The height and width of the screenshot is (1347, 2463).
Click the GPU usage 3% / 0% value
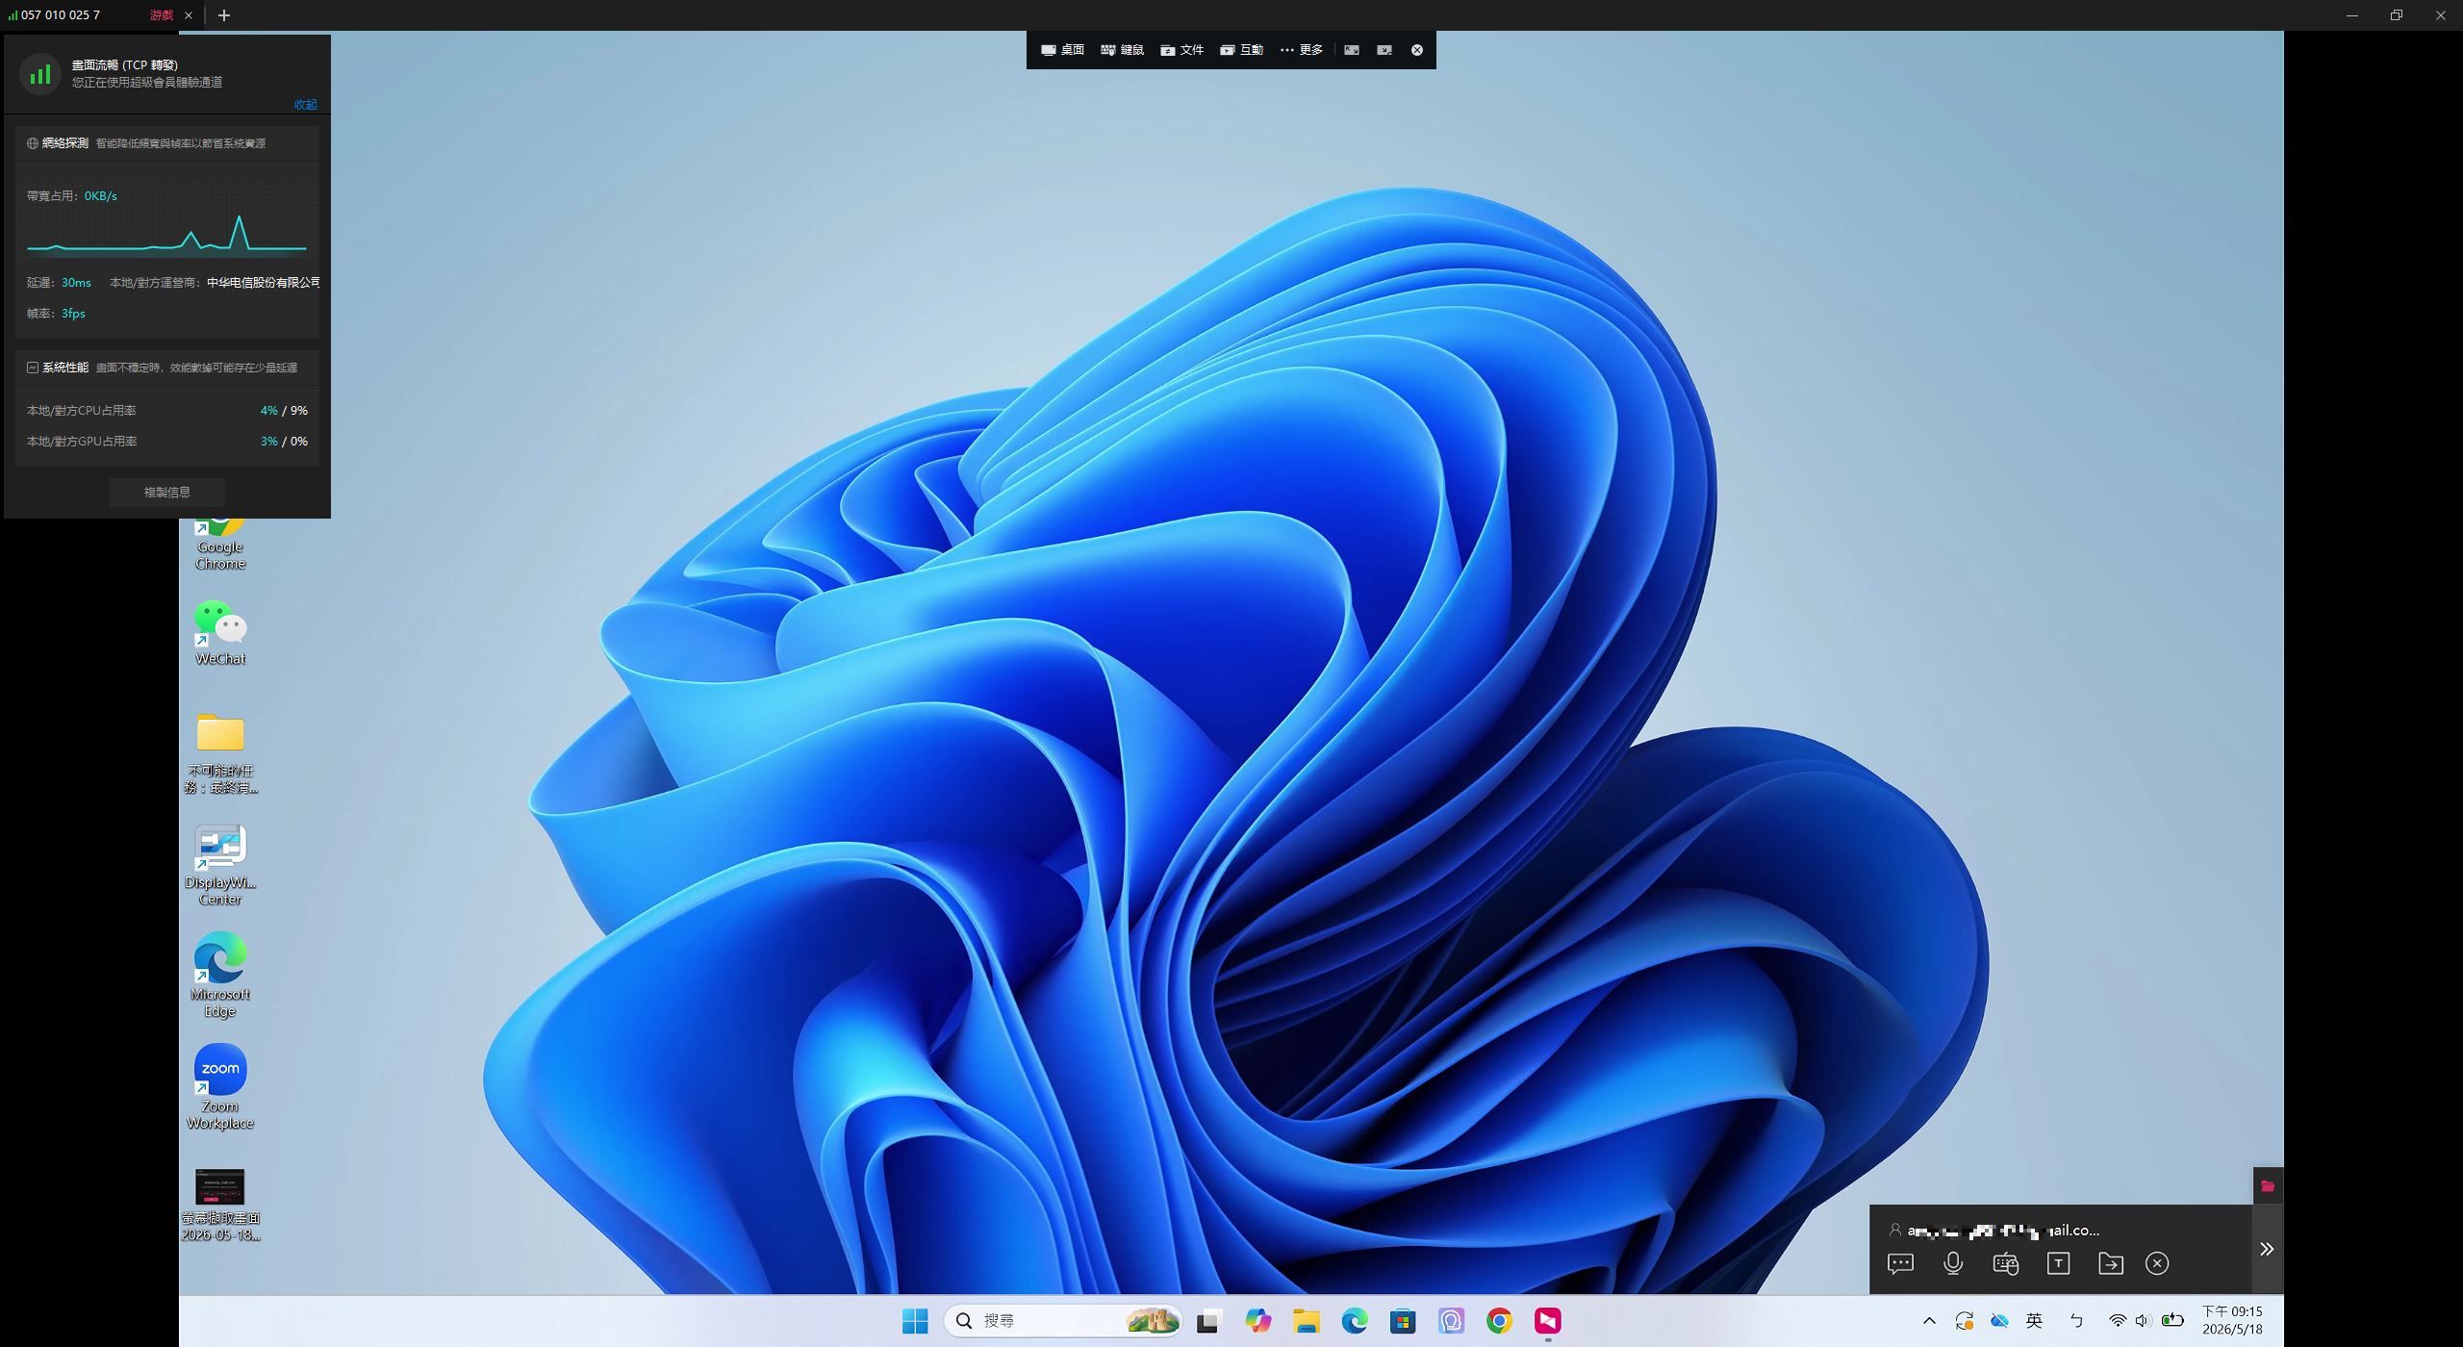point(284,442)
